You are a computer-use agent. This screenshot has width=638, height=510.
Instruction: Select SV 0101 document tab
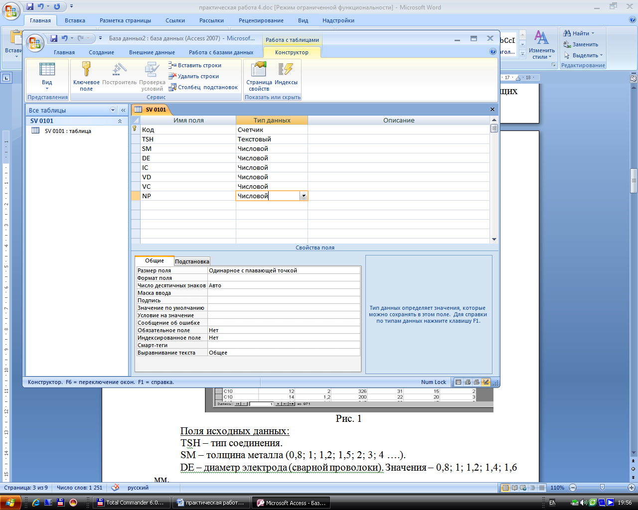151,110
